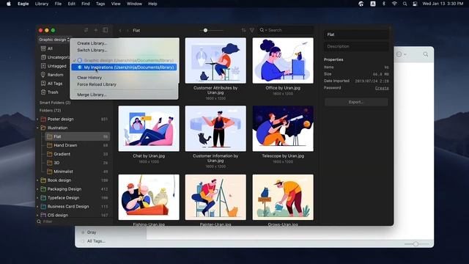The height and width of the screenshot is (264, 469).
Task: Select the Grows-Uran.jpg thumbnail
Action: [x=283, y=197]
